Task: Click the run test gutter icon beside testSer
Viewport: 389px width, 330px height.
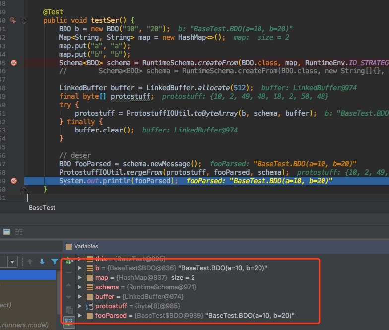Action: [x=13, y=20]
